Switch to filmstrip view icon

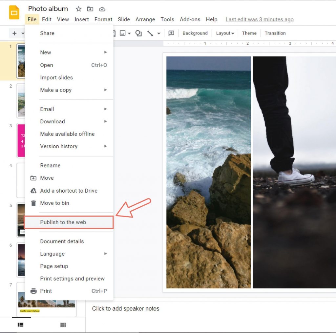tap(21, 325)
